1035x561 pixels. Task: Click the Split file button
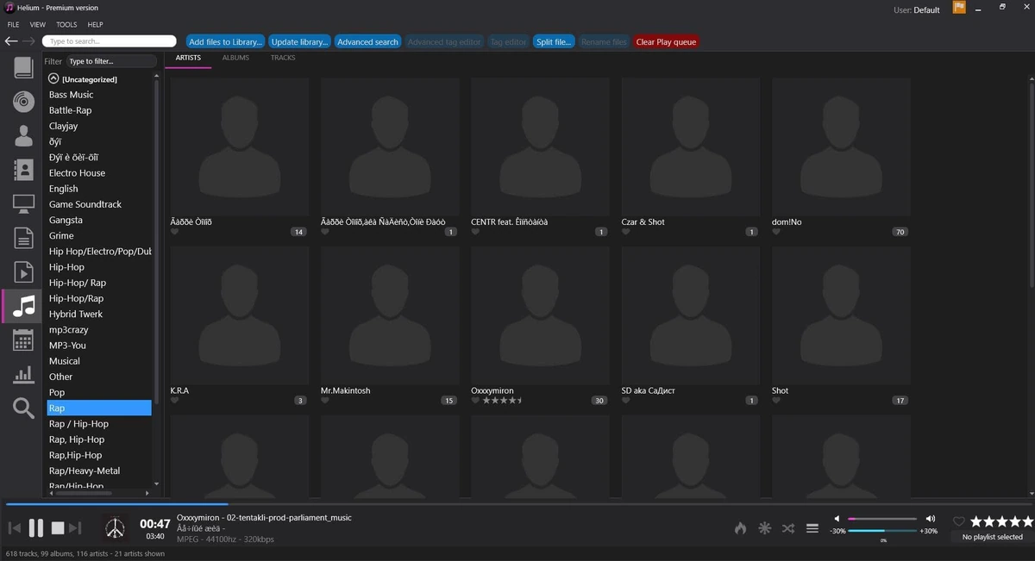tap(554, 41)
